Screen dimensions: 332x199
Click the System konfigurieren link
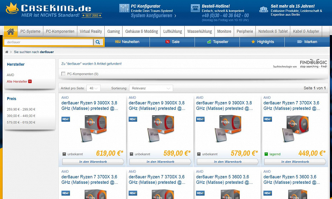click(x=153, y=16)
